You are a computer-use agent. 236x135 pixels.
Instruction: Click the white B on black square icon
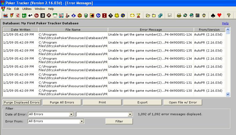tap(43, 16)
